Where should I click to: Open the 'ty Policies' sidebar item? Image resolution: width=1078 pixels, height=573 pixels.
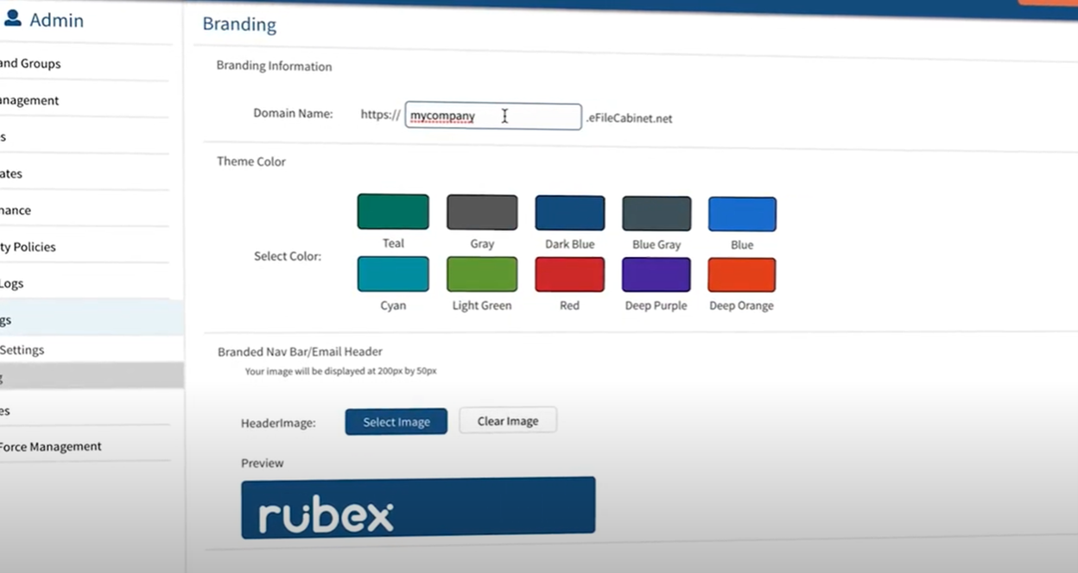click(28, 247)
